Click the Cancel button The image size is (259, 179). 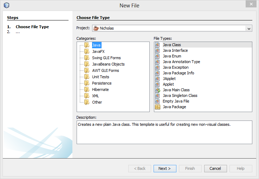pyautogui.click(x=215, y=168)
